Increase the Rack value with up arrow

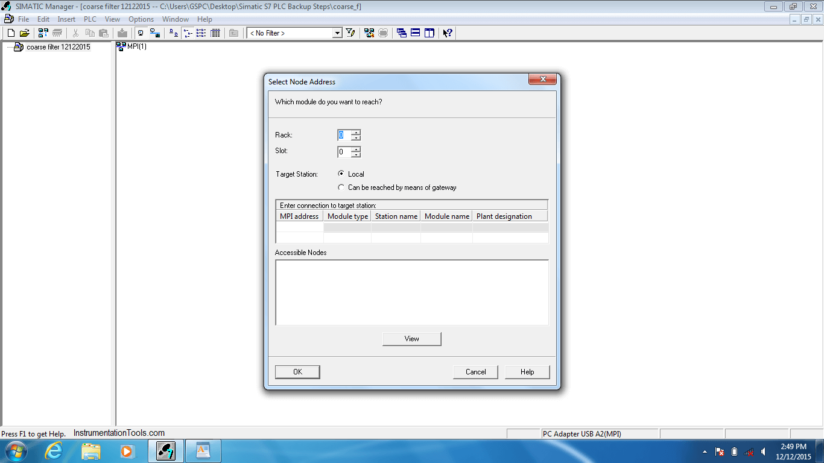point(356,133)
